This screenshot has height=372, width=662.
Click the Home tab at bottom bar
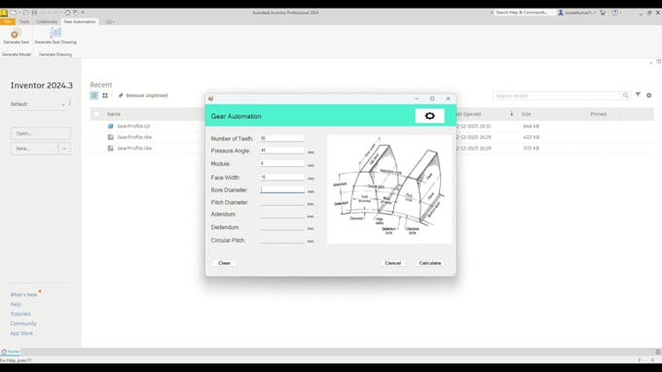pyautogui.click(x=11, y=352)
